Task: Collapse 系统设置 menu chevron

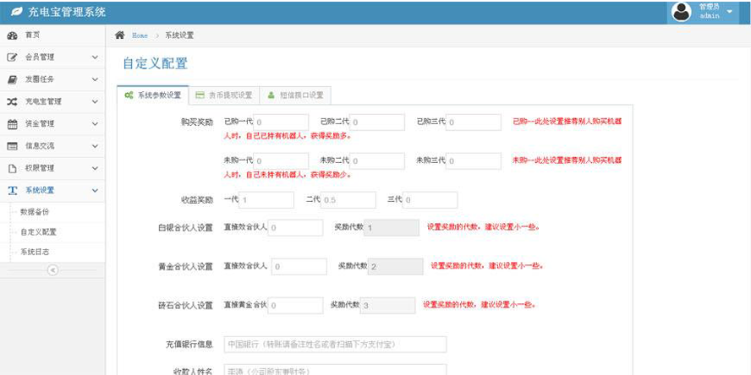Action: (x=95, y=190)
